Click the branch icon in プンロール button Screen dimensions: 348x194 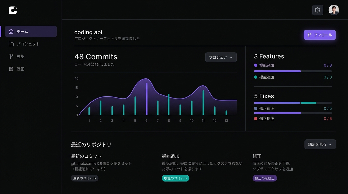(x=309, y=35)
